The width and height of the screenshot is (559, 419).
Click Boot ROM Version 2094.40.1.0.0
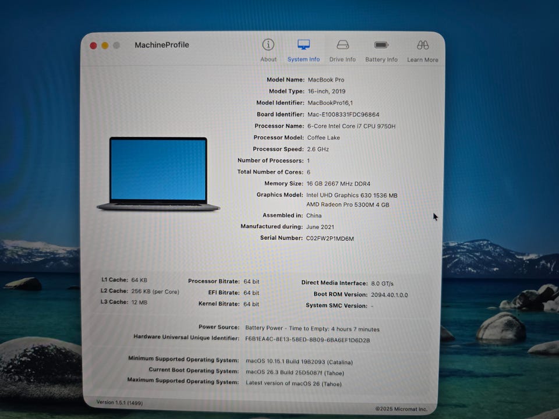[390, 295]
